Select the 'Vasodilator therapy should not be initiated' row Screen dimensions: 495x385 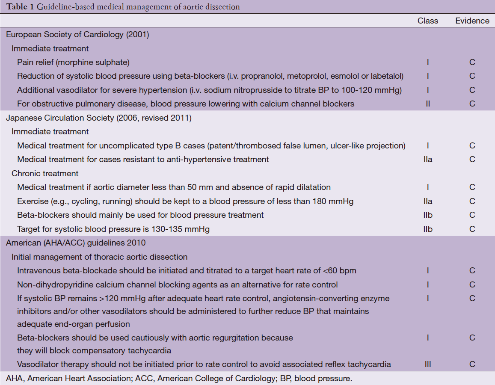[x=204, y=364]
